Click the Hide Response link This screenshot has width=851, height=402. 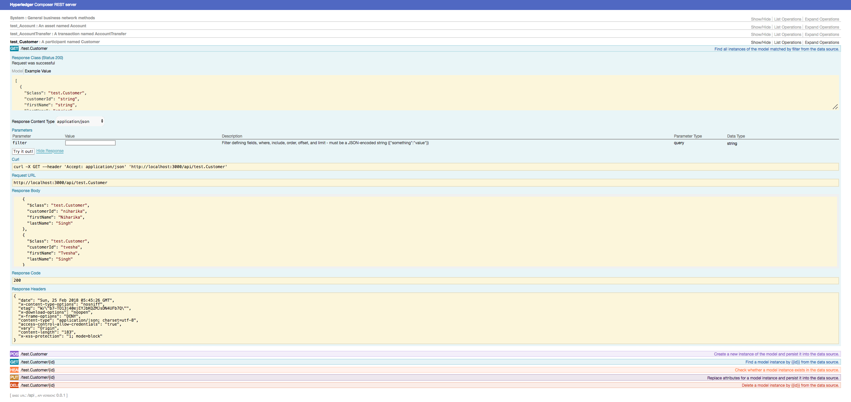[x=50, y=151]
